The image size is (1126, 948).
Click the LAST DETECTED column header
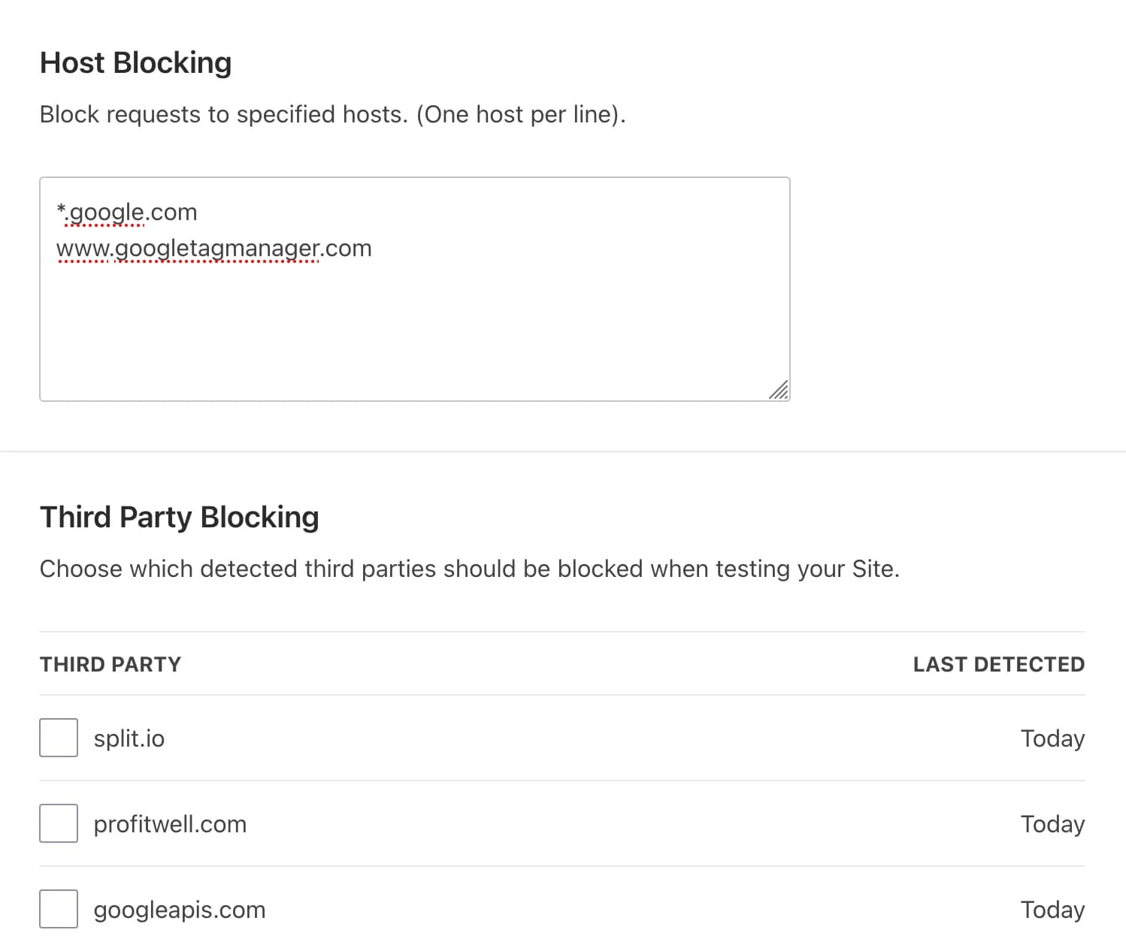pos(998,664)
